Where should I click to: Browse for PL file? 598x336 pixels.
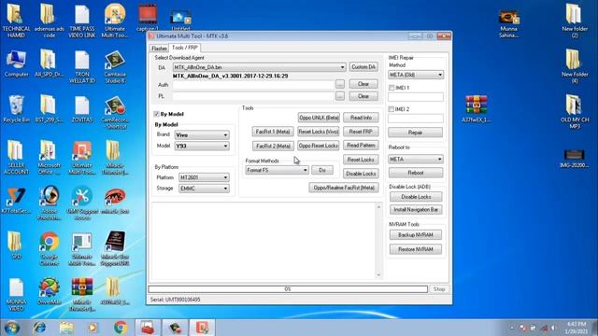tap(340, 96)
